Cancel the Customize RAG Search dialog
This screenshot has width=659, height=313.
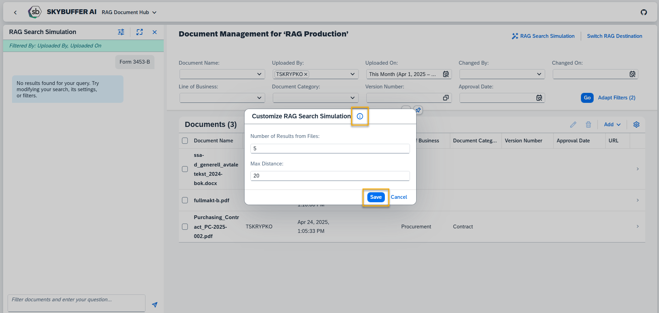tap(399, 197)
